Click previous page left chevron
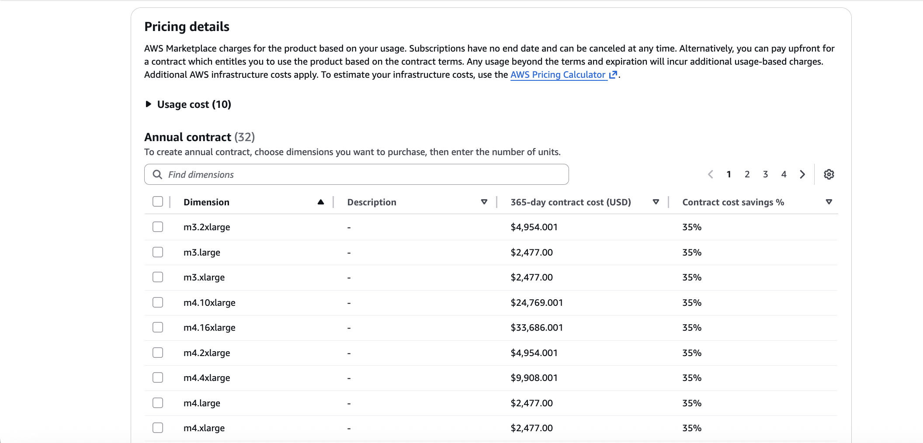The image size is (923, 443). coord(711,174)
